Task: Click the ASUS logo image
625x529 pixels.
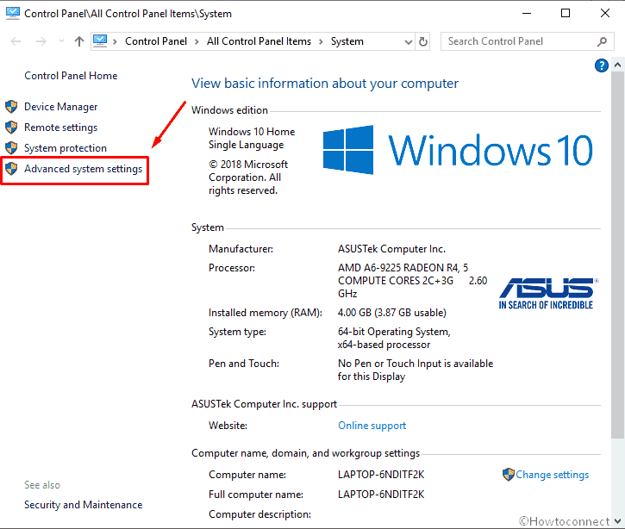Action: click(548, 294)
